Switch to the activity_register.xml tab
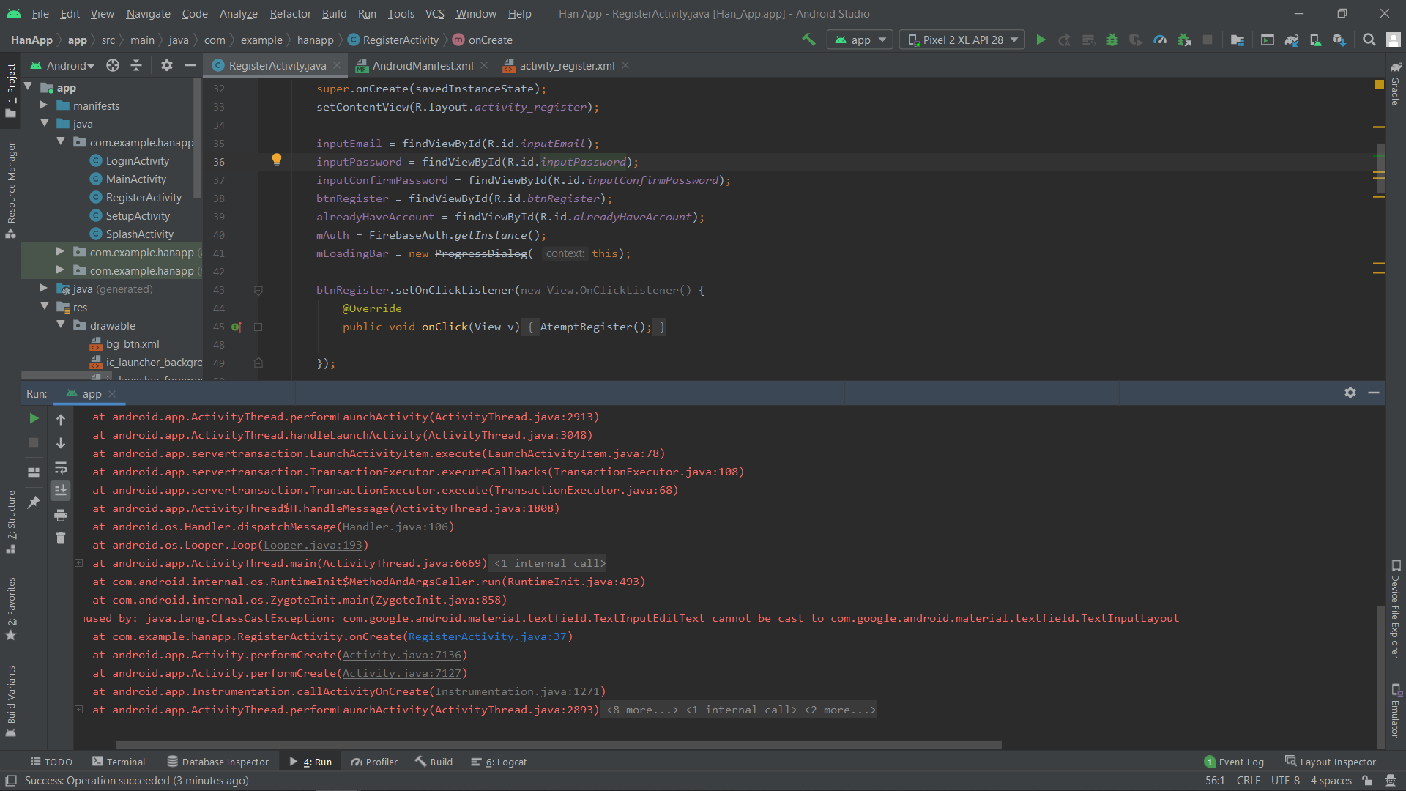The height and width of the screenshot is (791, 1406). pyautogui.click(x=567, y=66)
